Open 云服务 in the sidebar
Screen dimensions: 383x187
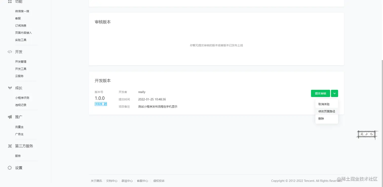(19, 76)
